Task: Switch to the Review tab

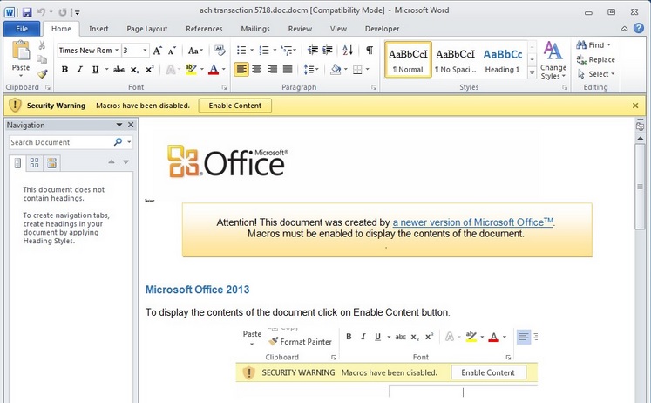Action: 300,29
